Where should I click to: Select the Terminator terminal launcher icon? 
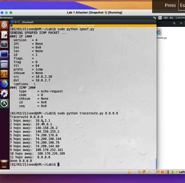pyautogui.click(x=4, y=54)
